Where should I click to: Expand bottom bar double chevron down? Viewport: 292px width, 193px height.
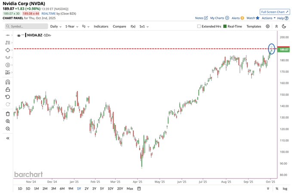point(268,189)
